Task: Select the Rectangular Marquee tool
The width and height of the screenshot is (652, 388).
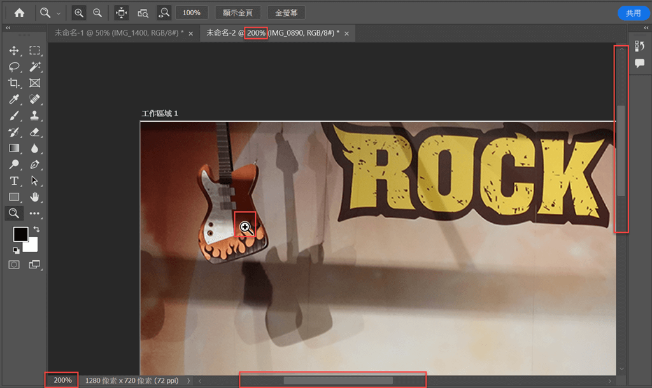Action: pos(34,51)
